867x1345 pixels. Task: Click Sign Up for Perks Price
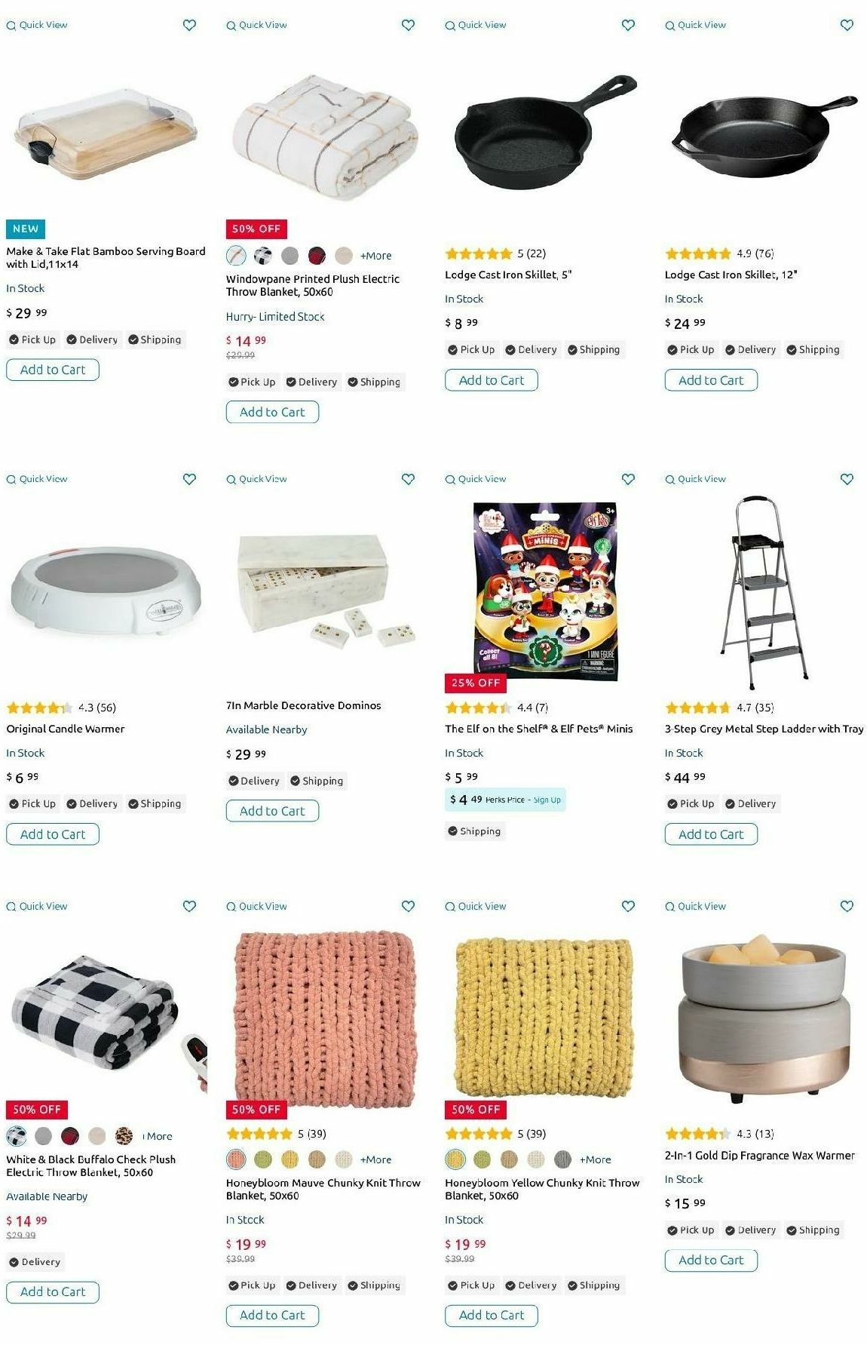click(x=547, y=800)
